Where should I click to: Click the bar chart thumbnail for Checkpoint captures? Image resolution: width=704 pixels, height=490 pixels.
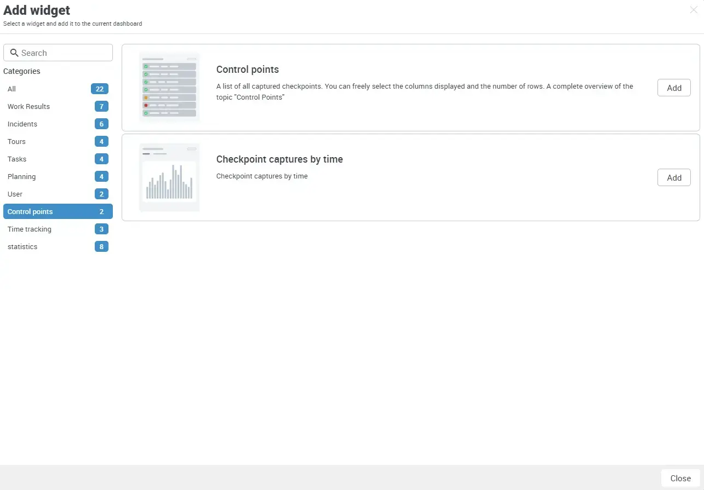pyautogui.click(x=169, y=176)
